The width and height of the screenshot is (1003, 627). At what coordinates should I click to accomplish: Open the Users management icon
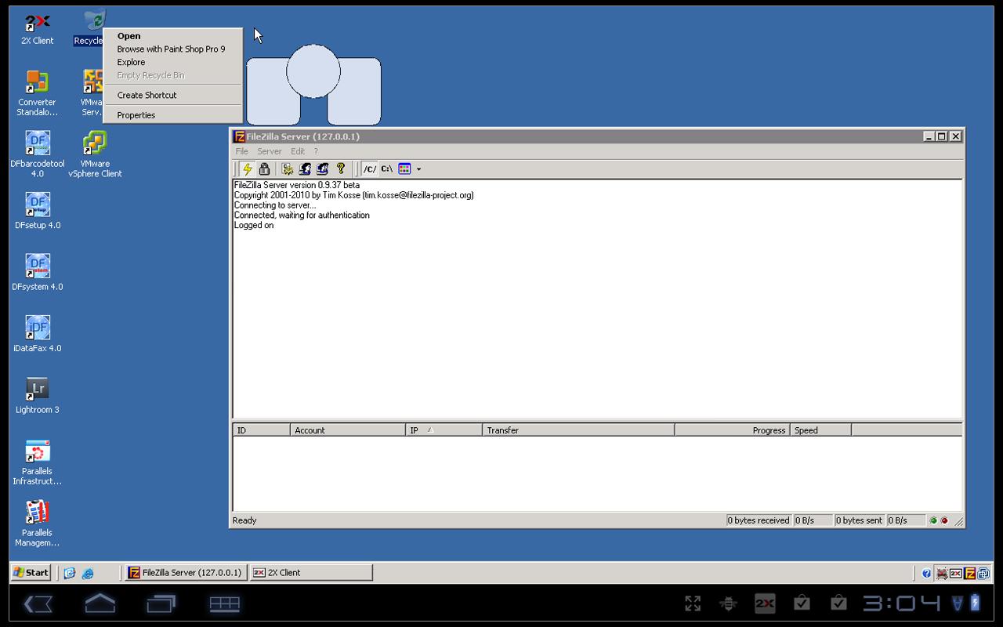pos(306,169)
